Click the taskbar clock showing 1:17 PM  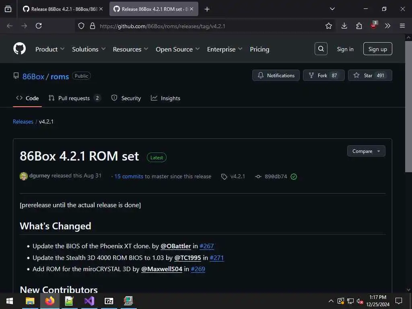click(378, 301)
